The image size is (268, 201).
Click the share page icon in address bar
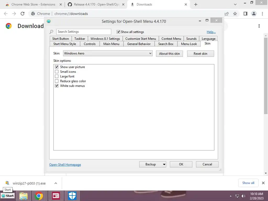click(x=227, y=14)
